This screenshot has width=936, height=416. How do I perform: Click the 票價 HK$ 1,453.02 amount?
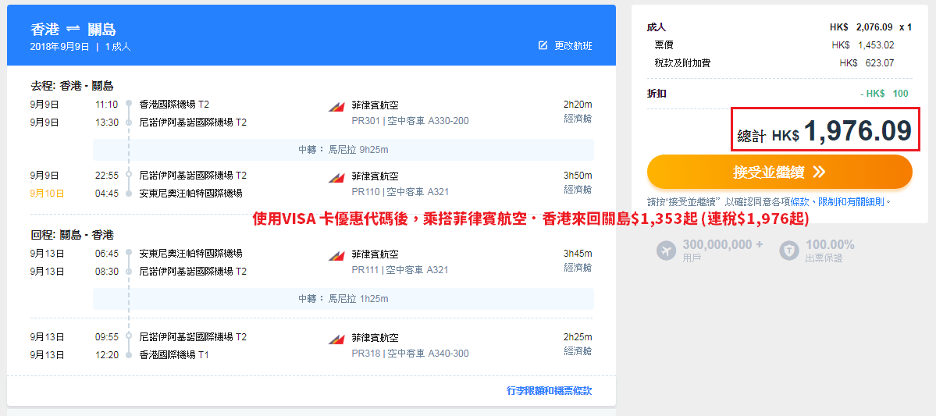[863, 44]
